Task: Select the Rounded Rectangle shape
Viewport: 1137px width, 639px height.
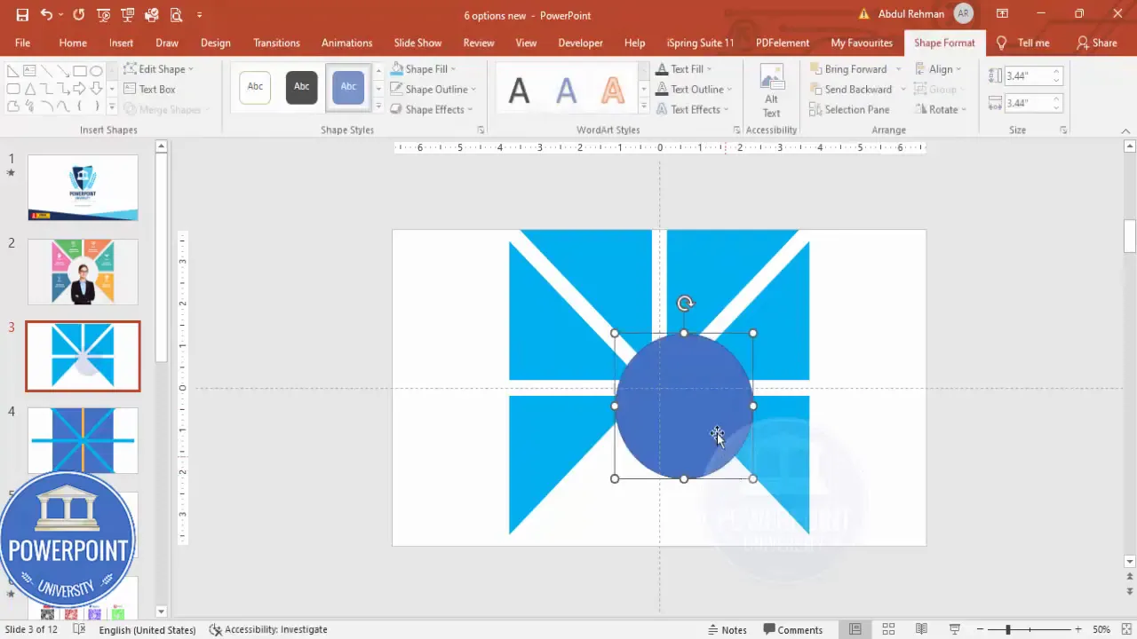Action: pyautogui.click(x=13, y=89)
